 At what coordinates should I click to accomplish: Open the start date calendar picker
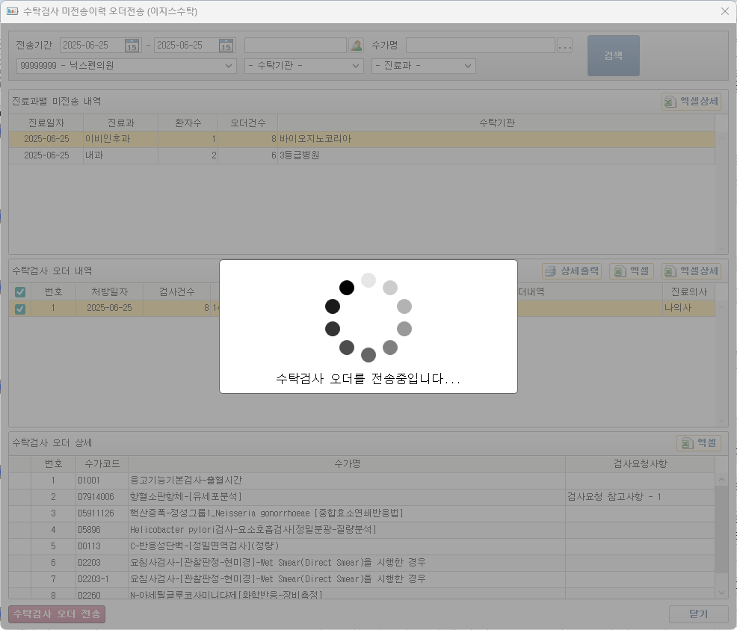[132, 46]
